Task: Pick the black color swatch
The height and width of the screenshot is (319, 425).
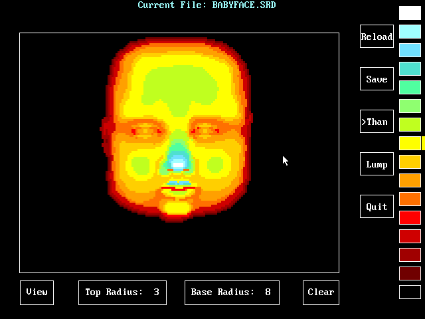Action: (410, 292)
